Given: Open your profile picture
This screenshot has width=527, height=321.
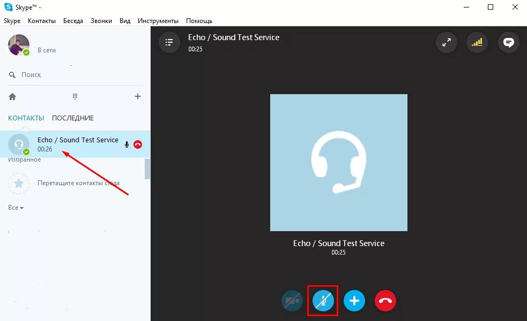Looking at the screenshot, I should [19, 44].
